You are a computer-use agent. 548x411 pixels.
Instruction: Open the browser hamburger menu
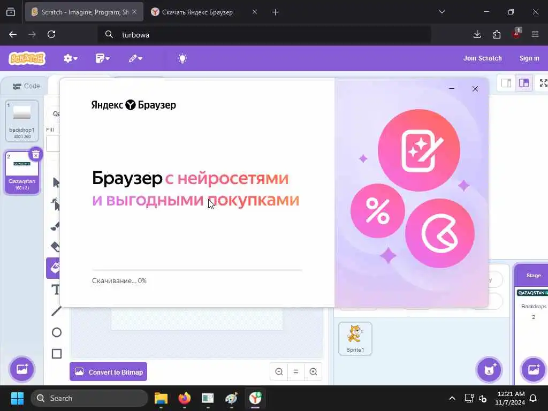[535, 34]
